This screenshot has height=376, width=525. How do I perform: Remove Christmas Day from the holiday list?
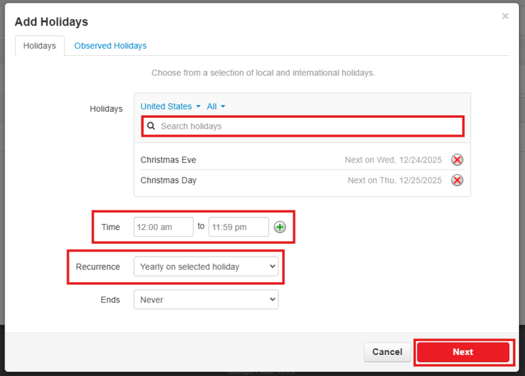coord(457,180)
